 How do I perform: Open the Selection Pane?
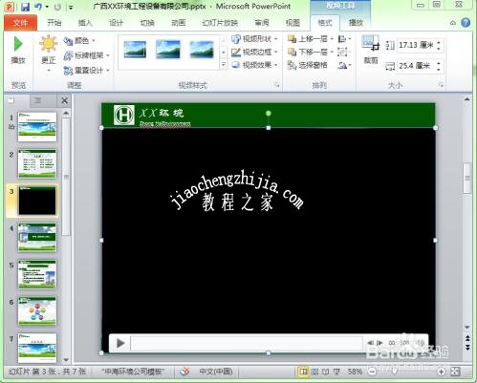click(308, 65)
